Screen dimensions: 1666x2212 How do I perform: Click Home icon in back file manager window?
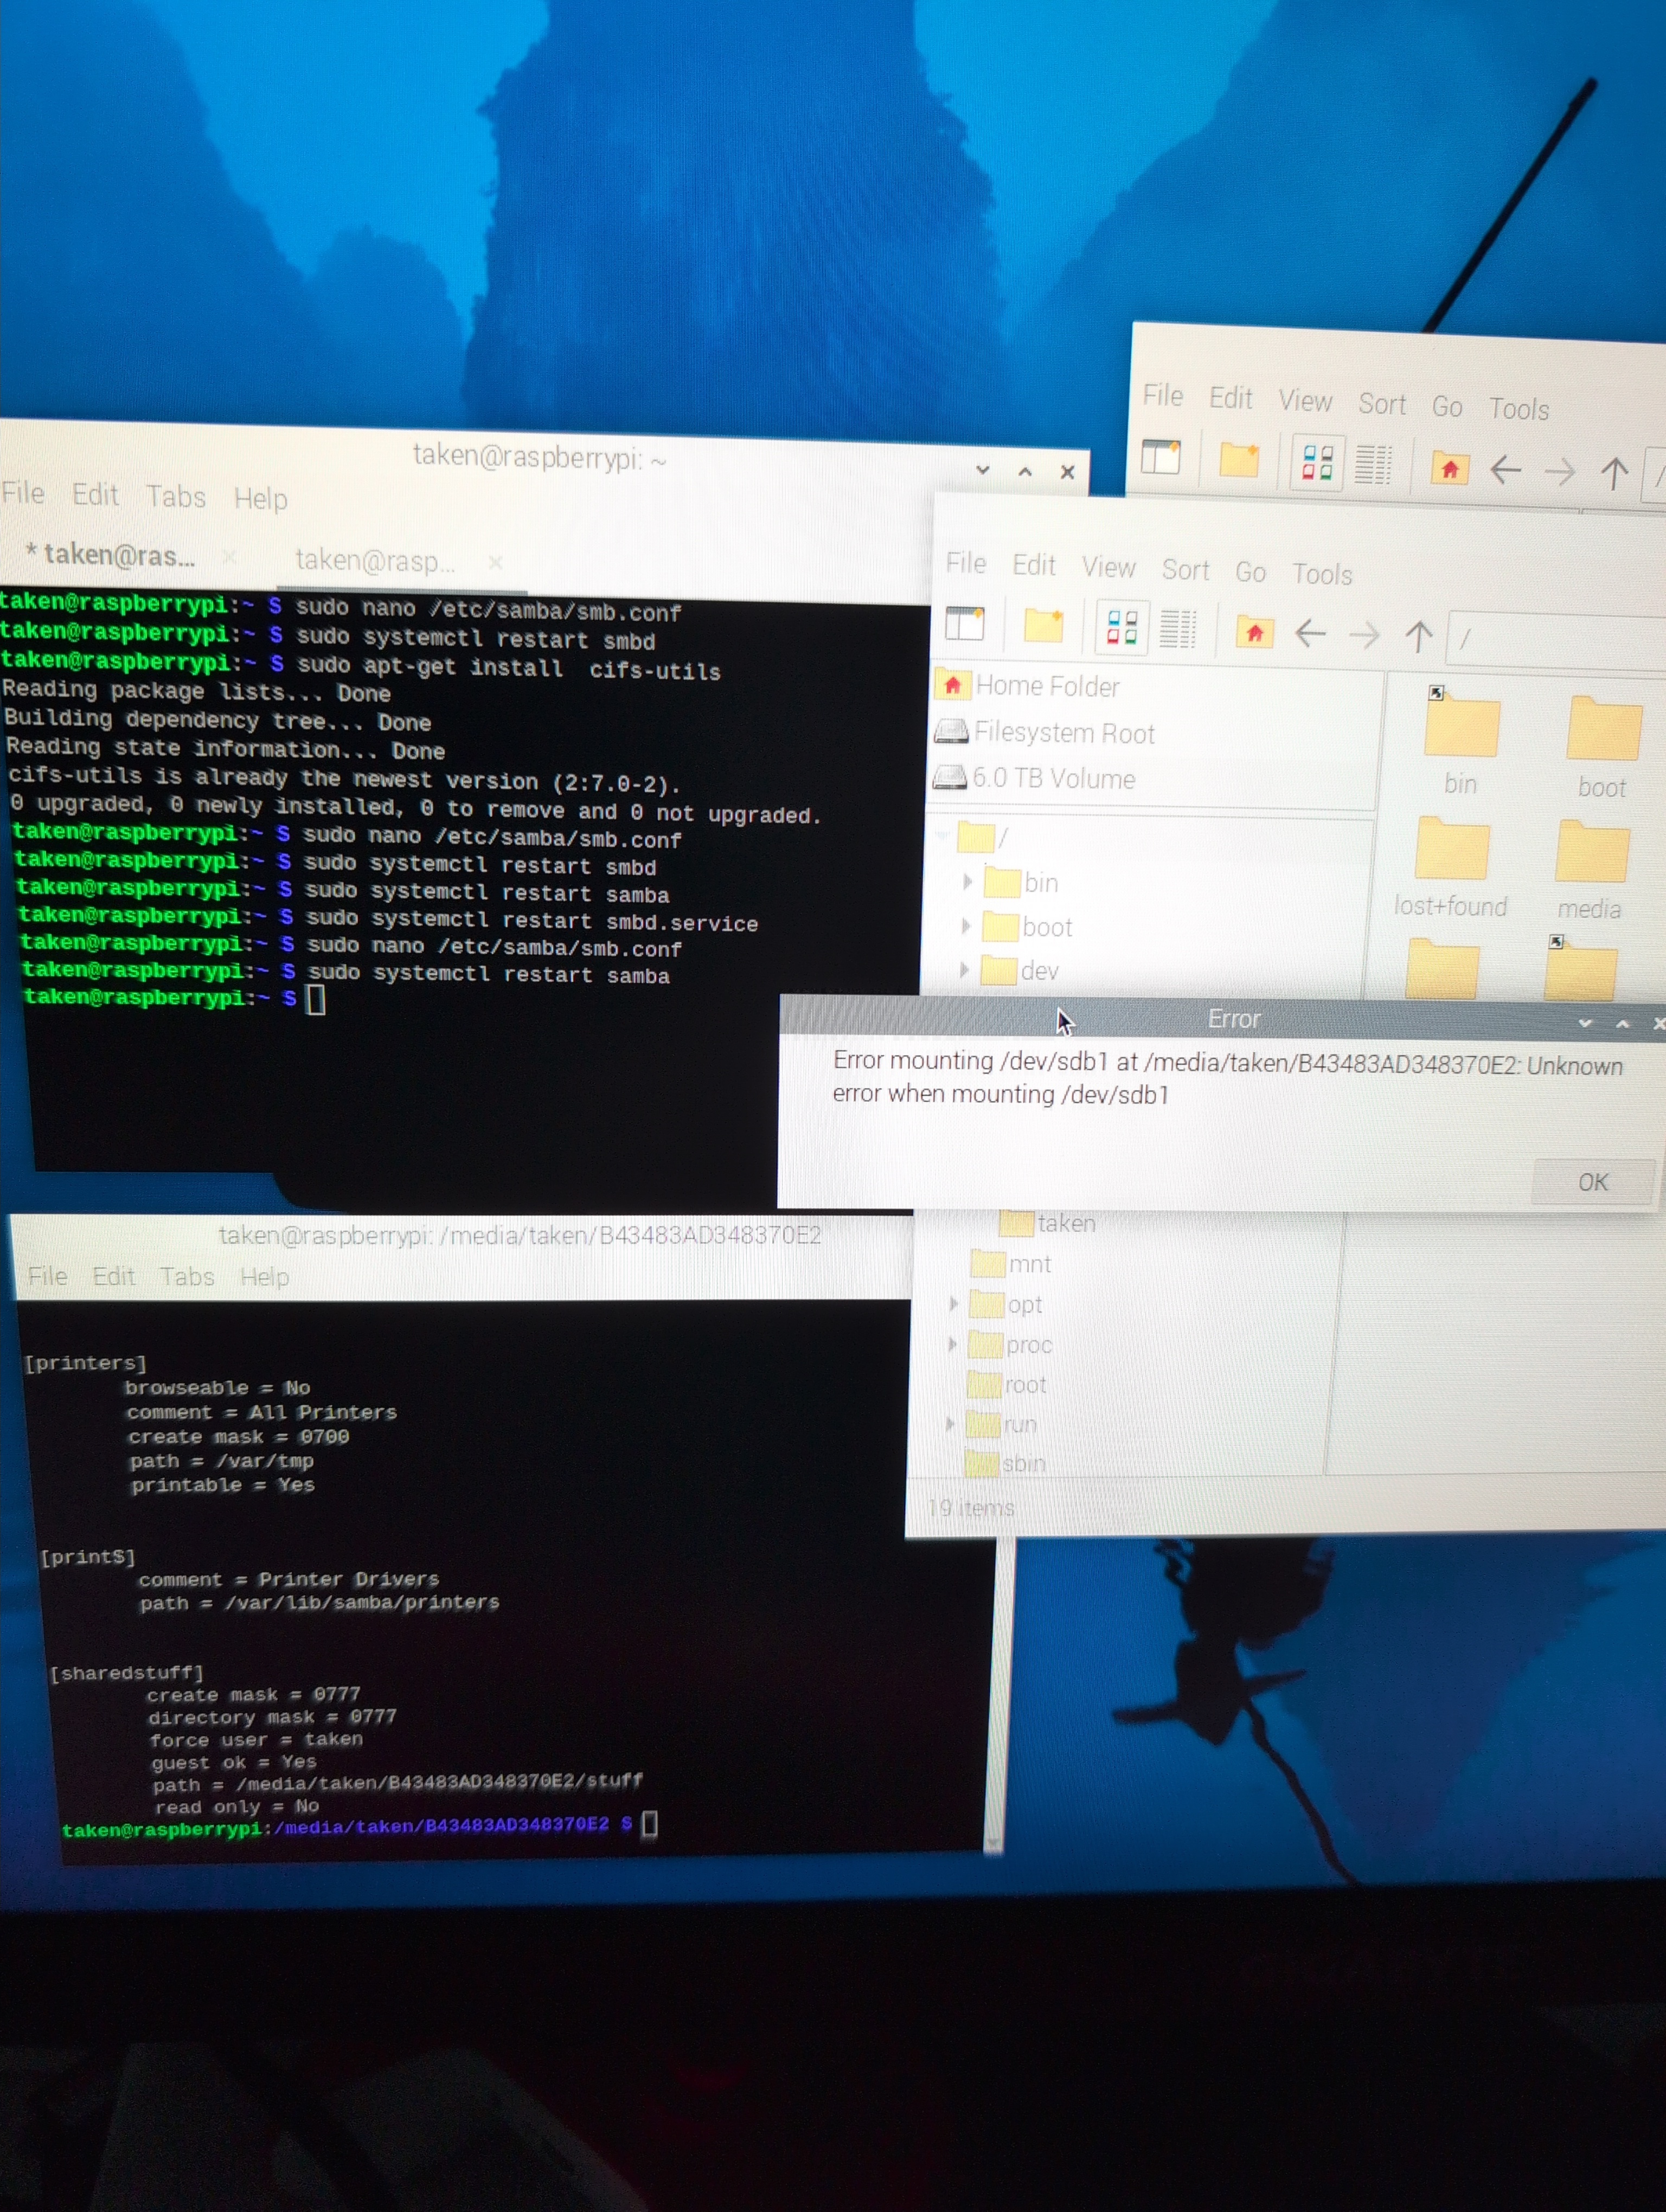click(x=1449, y=468)
